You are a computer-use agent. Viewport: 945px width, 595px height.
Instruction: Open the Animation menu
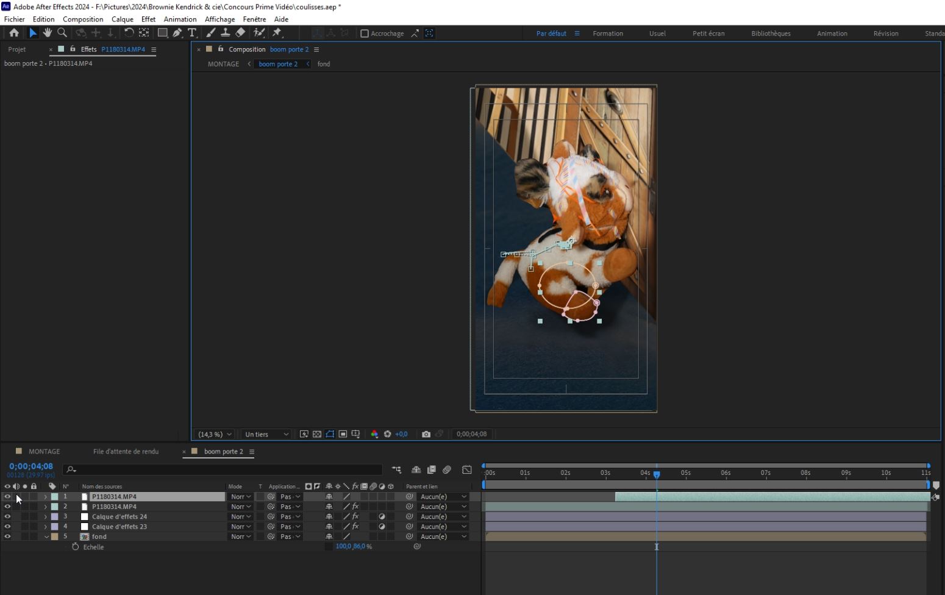pos(180,19)
